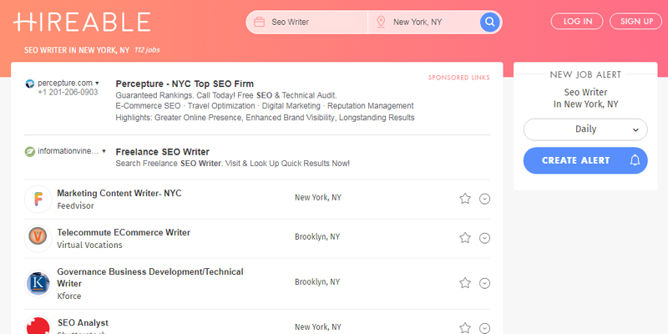Click the percepture.com favicon
This screenshot has width=668, height=334.
coord(30,83)
